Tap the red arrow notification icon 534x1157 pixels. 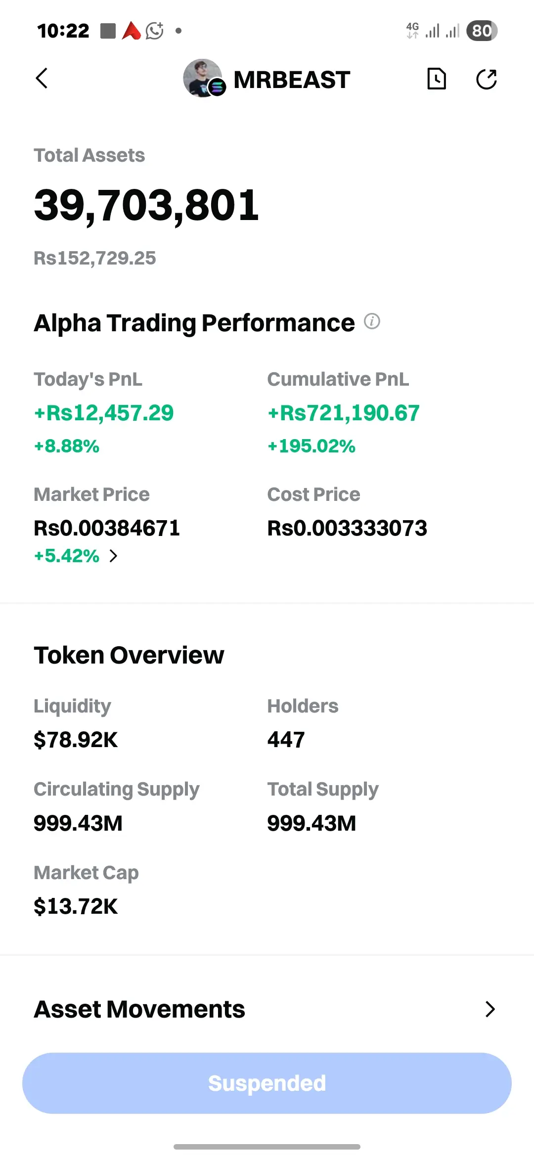132,31
